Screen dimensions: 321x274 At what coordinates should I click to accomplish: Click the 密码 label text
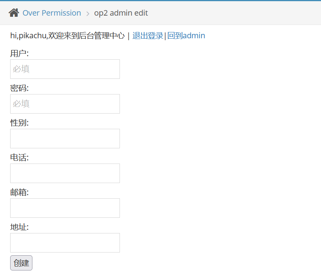coord(20,88)
